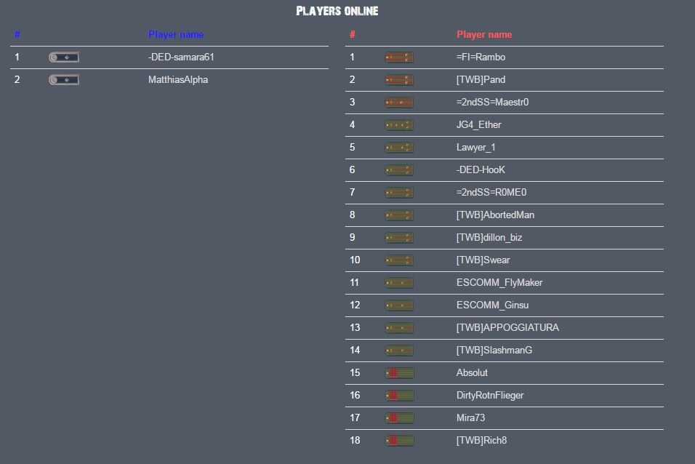This screenshot has width=695, height=464.
Task: Open player profile for [TWB]Pand
Action: tap(481, 80)
